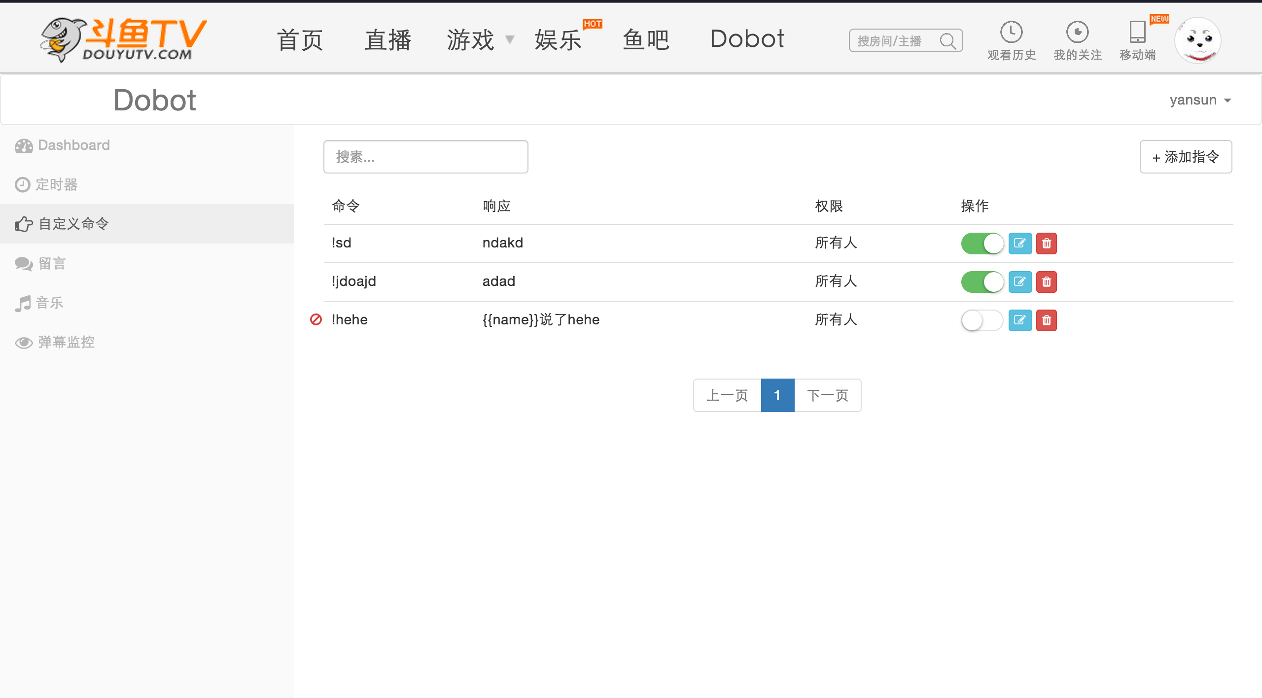Image resolution: width=1262 pixels, height=698 pixels.
Task: Disable the !sd command toggle
Action: click(x=982, y=243)
